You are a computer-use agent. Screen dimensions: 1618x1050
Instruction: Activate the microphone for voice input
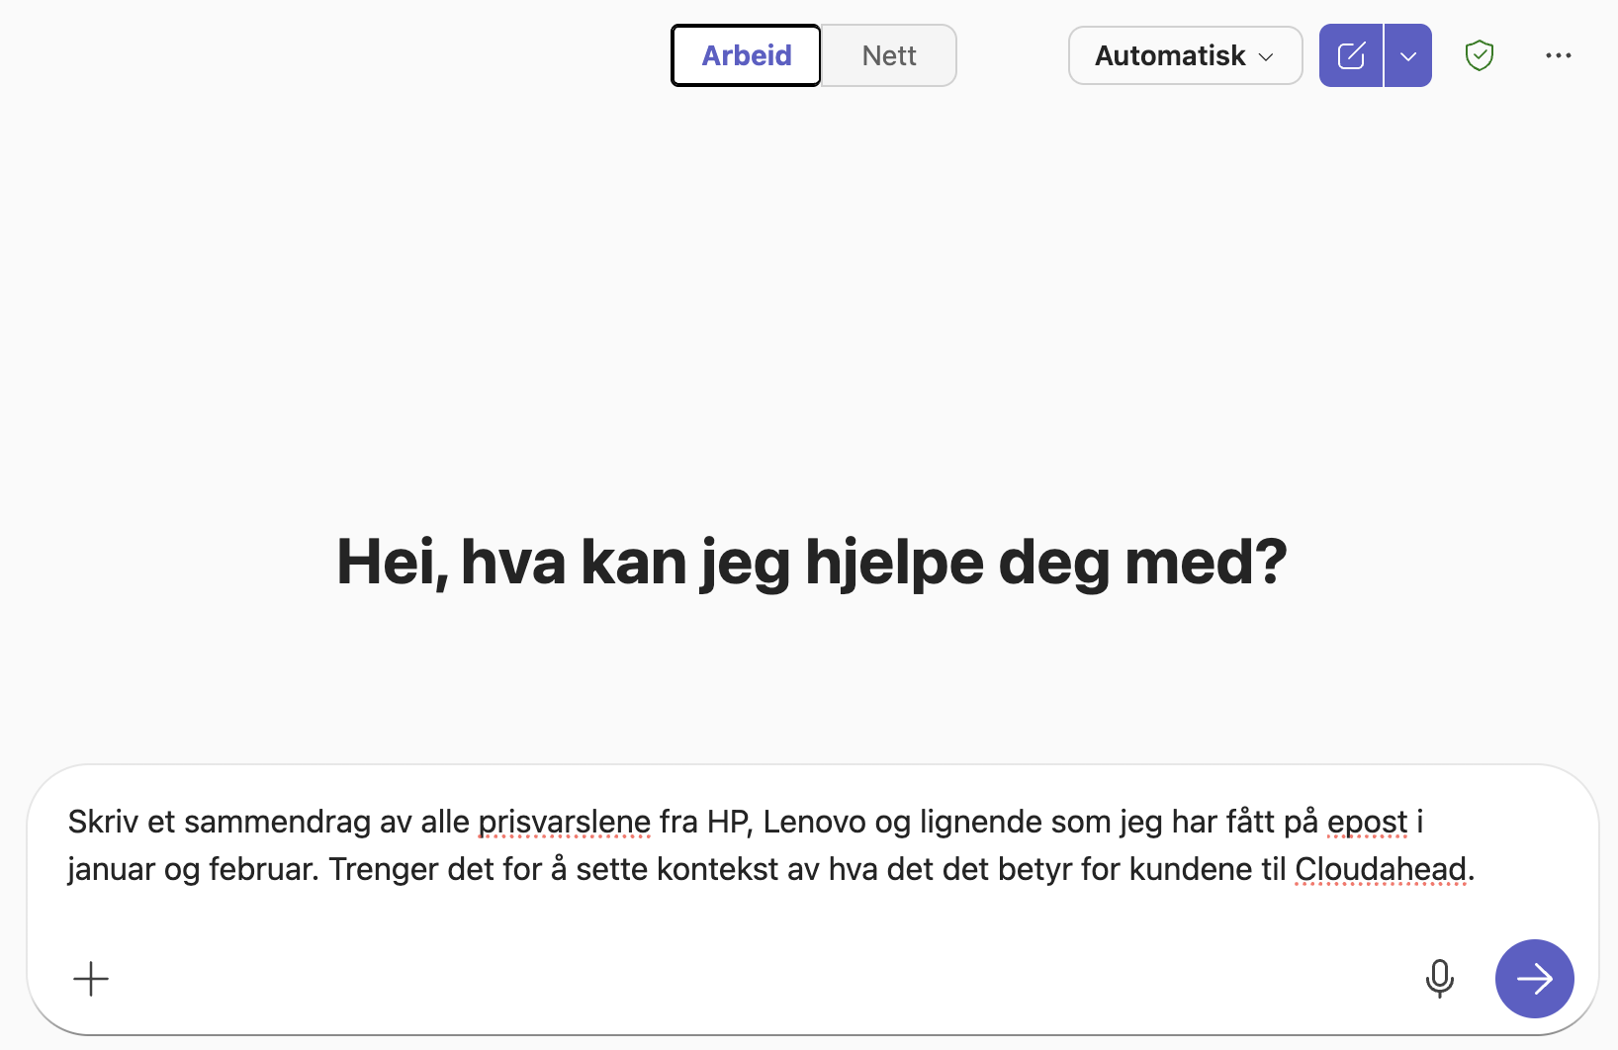tap(1439, 979)
